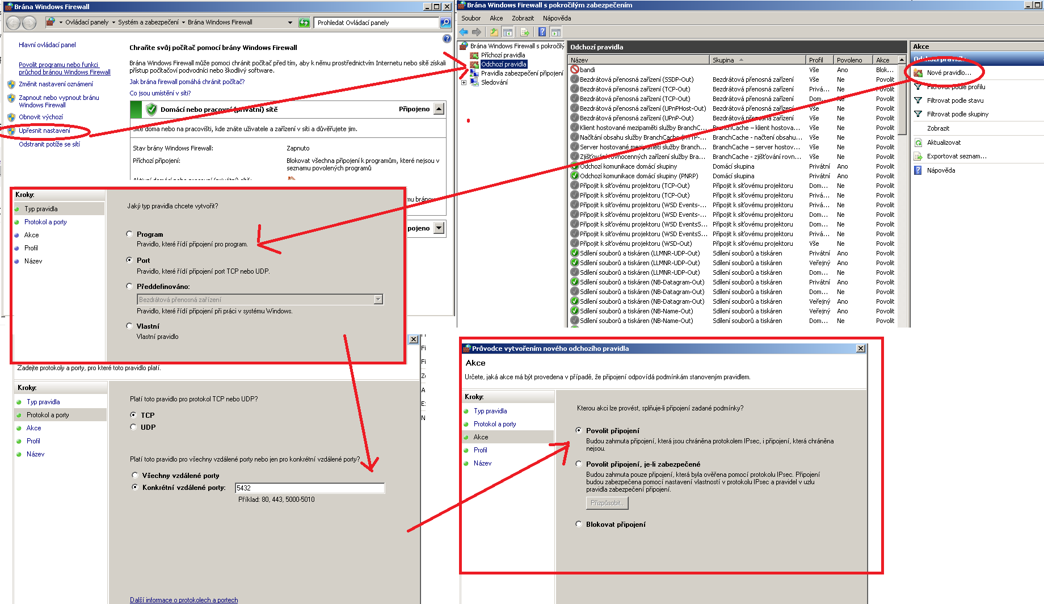Expand the second network section arrow labeled pojeno
This screenshot has width=1044, height=604.
coord(439,228)
